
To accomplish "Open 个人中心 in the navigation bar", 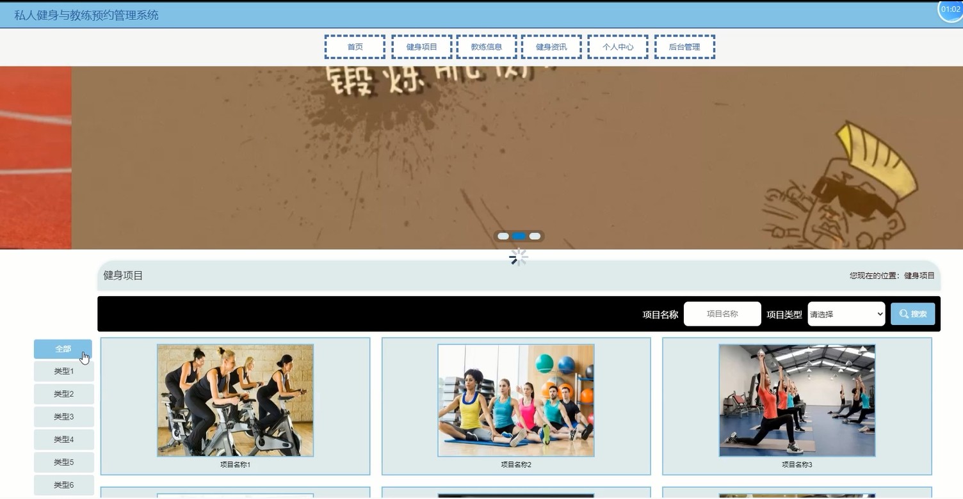I will point(618,47).
